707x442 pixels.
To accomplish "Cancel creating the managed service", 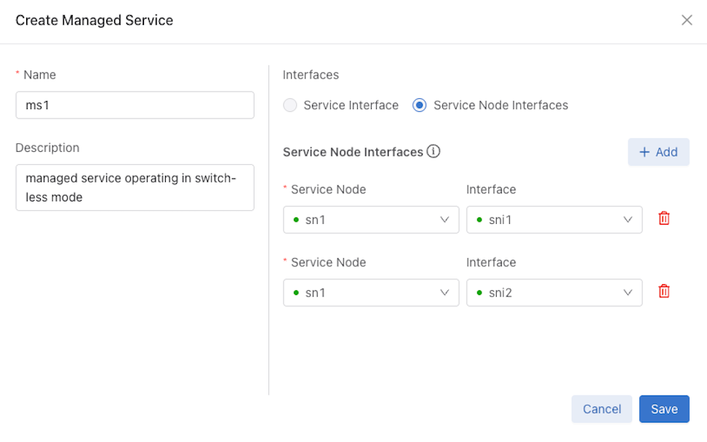I will point(602,409).
